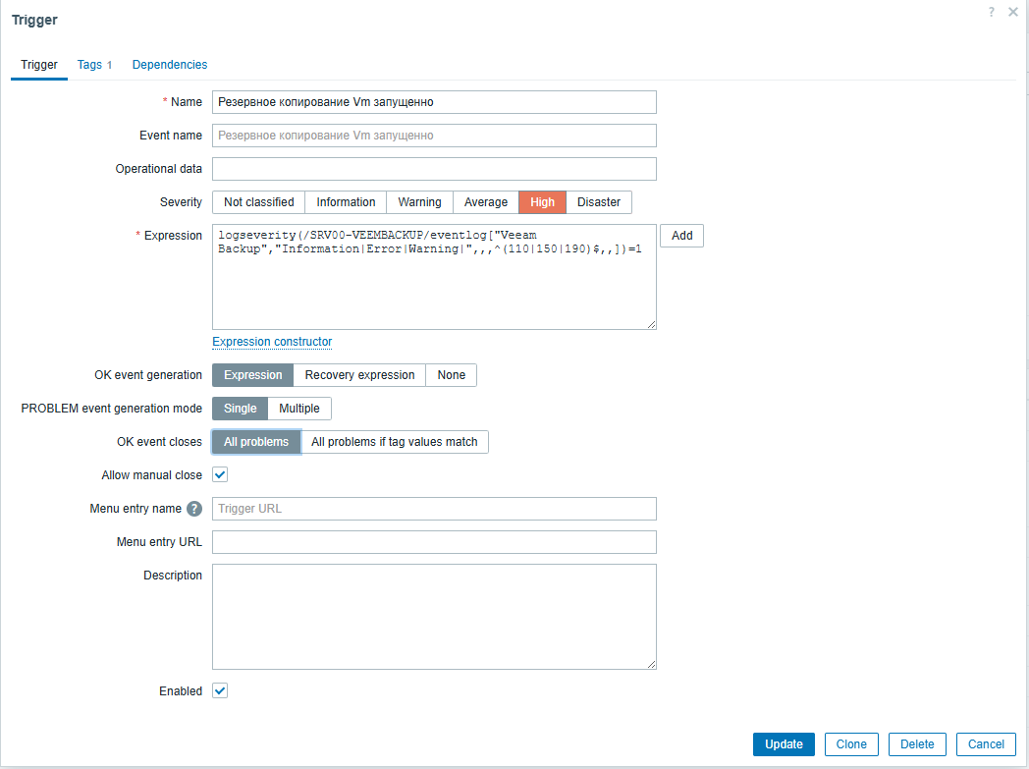This screenshot has height=769, width=1029.
Task: Choose All problems if tag values match
Action: pyautogui.click(x=394, y=442)
